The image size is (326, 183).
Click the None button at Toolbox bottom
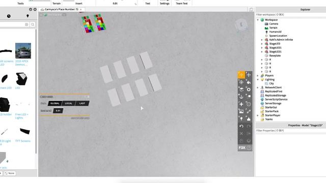(10, 173)
